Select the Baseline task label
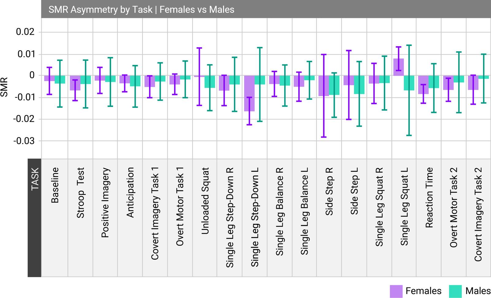This screenshot has height=298, width=491. click(55, 185)
